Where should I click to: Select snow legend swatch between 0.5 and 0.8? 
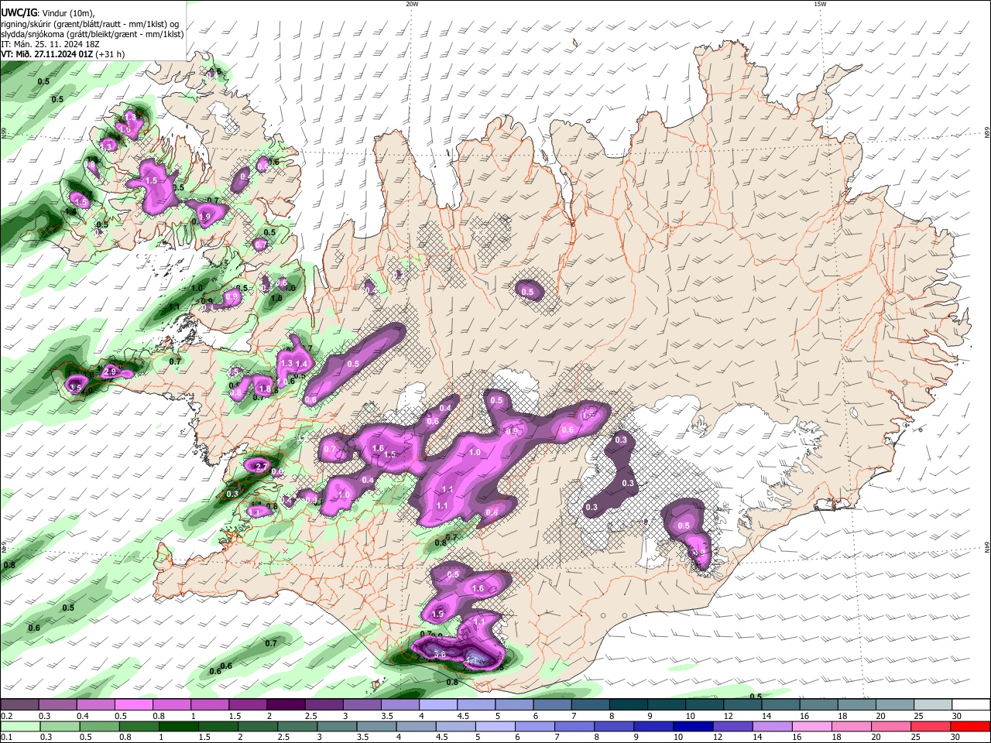pyautogui.click(x=134, y=704)
